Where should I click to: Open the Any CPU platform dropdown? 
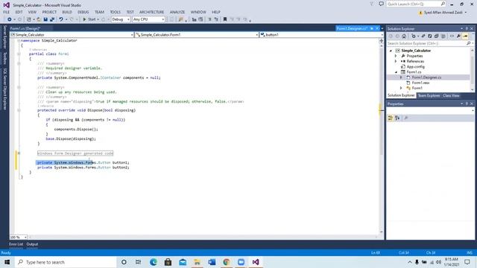click(149, 19)
